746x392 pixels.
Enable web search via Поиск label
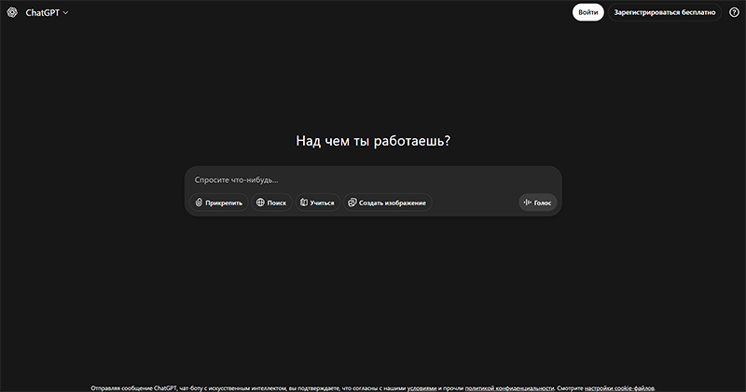tap(277, 203)
